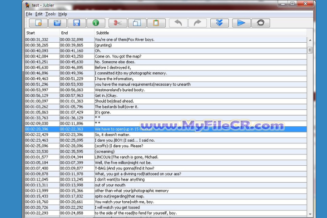Select row "Well, the five million|might not be."
The height and width of the screenshot is (218, 327).
pyautogui.click(x=166, y=163)
